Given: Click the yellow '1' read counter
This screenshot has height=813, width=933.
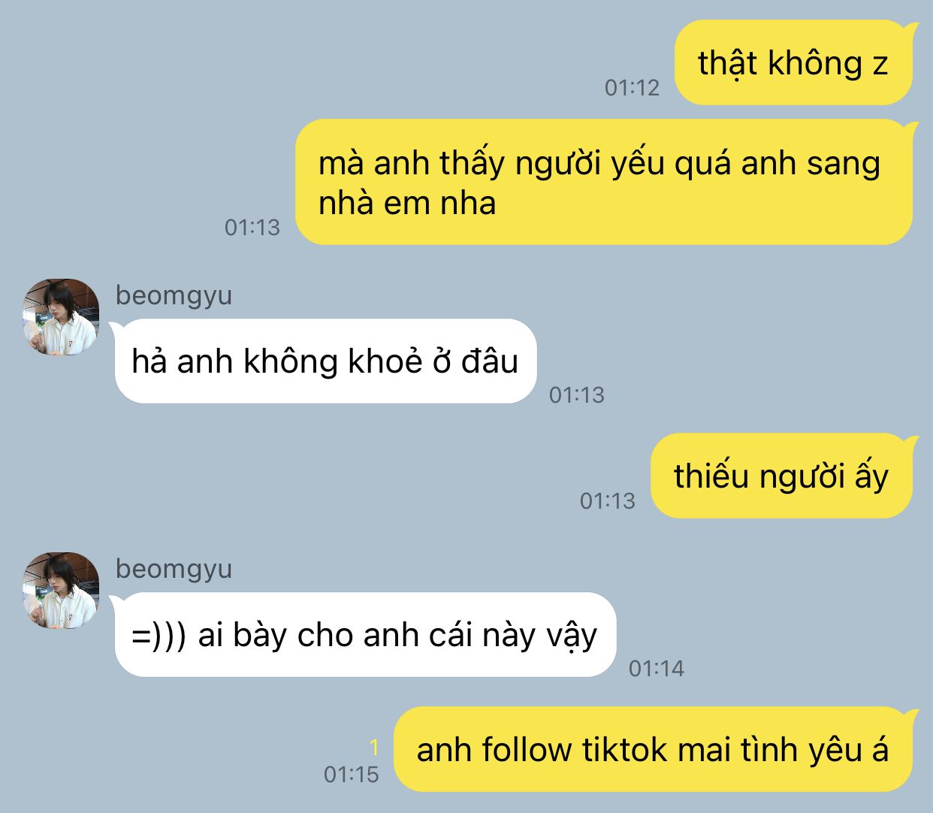Looking at the screenshot, I should pos(374,748).
